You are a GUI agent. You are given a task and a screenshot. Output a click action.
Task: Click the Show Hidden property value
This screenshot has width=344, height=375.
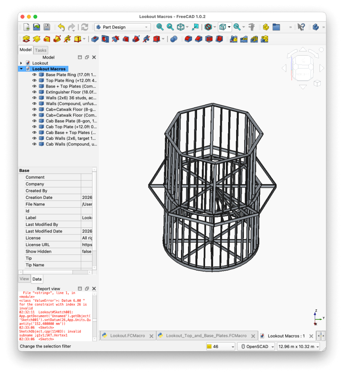click(x=87, y=252)
